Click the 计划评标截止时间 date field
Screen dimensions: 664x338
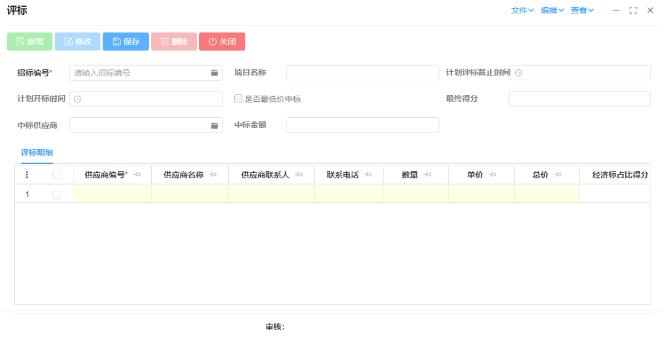[580, 72]
